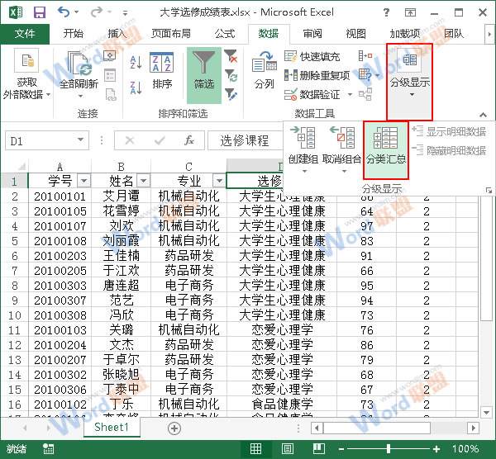Open the 文件 file tab
Screen dimensions: 496x459
(x=25, y=34)
